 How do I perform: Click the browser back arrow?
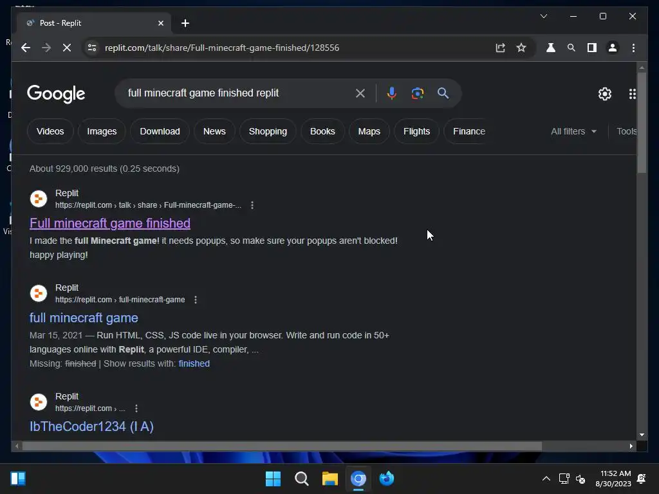26,48
